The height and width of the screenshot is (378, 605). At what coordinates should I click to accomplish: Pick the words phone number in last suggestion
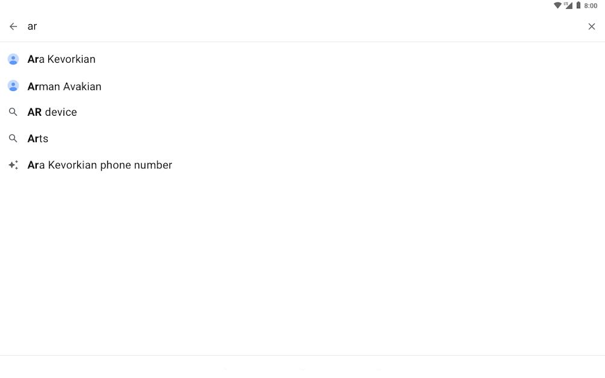tap(136, 165)
